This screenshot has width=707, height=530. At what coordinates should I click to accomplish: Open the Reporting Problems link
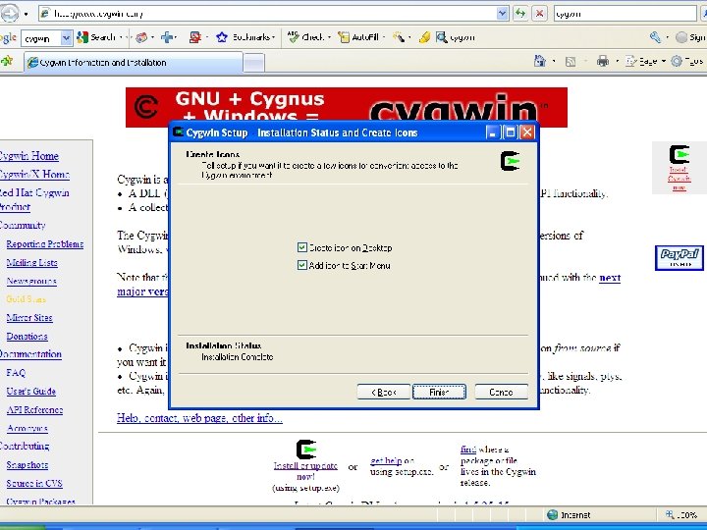[44, 243]
